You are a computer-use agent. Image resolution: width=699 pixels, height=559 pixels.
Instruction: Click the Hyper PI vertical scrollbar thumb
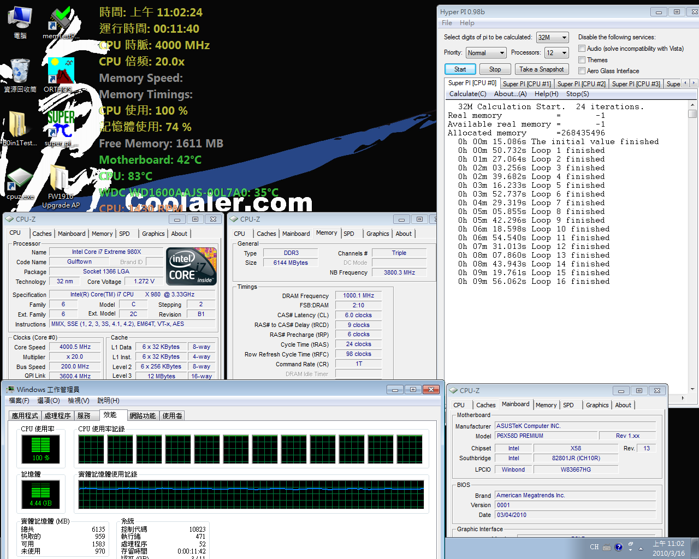[x=692, y=114]
